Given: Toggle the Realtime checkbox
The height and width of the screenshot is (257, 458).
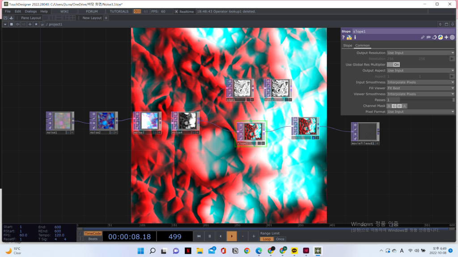Looking at the screenshot, I should click(x=176, y=12).
